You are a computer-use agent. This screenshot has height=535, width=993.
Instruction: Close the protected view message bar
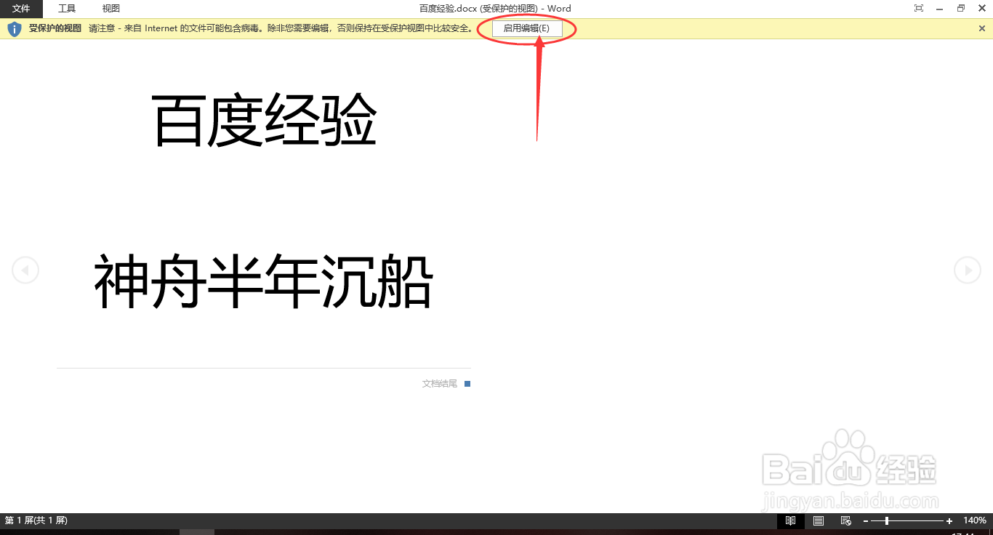pyautogui.click(x=982, y=28)
